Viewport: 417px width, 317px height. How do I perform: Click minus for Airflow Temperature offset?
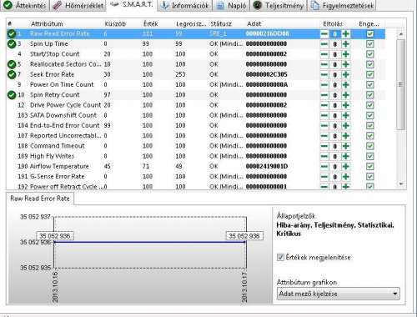(x=324, y=166)
